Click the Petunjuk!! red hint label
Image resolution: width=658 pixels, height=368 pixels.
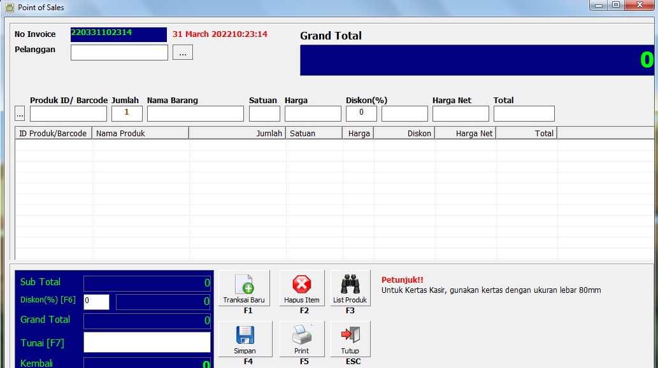[403, 280]
